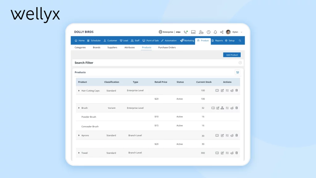Click the share icon in header

[222, 32]
